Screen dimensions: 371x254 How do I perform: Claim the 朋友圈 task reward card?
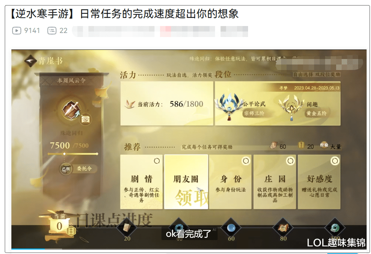pyautogui.click(x=186, y=182)
